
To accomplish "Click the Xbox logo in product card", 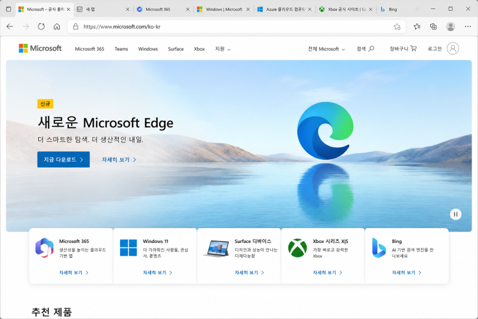I will click(298, 248).
